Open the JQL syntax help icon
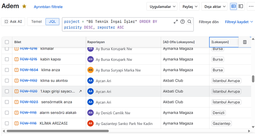Viewport: 255px width, 136px height. point(182,22)
